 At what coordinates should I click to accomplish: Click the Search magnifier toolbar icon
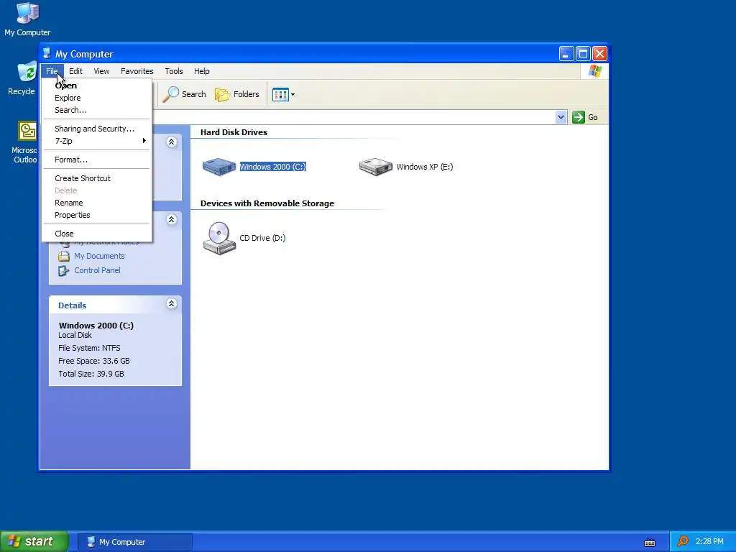pos(171,94)
